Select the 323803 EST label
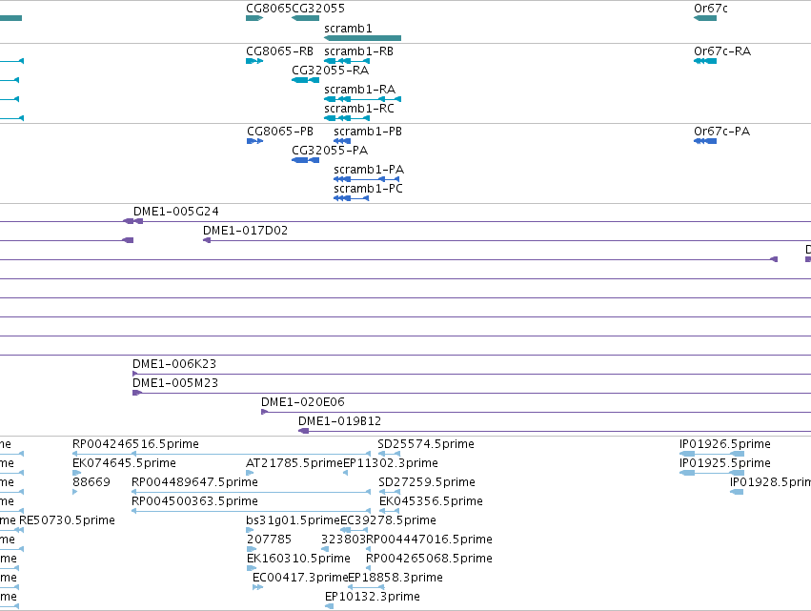 (343, 540)
